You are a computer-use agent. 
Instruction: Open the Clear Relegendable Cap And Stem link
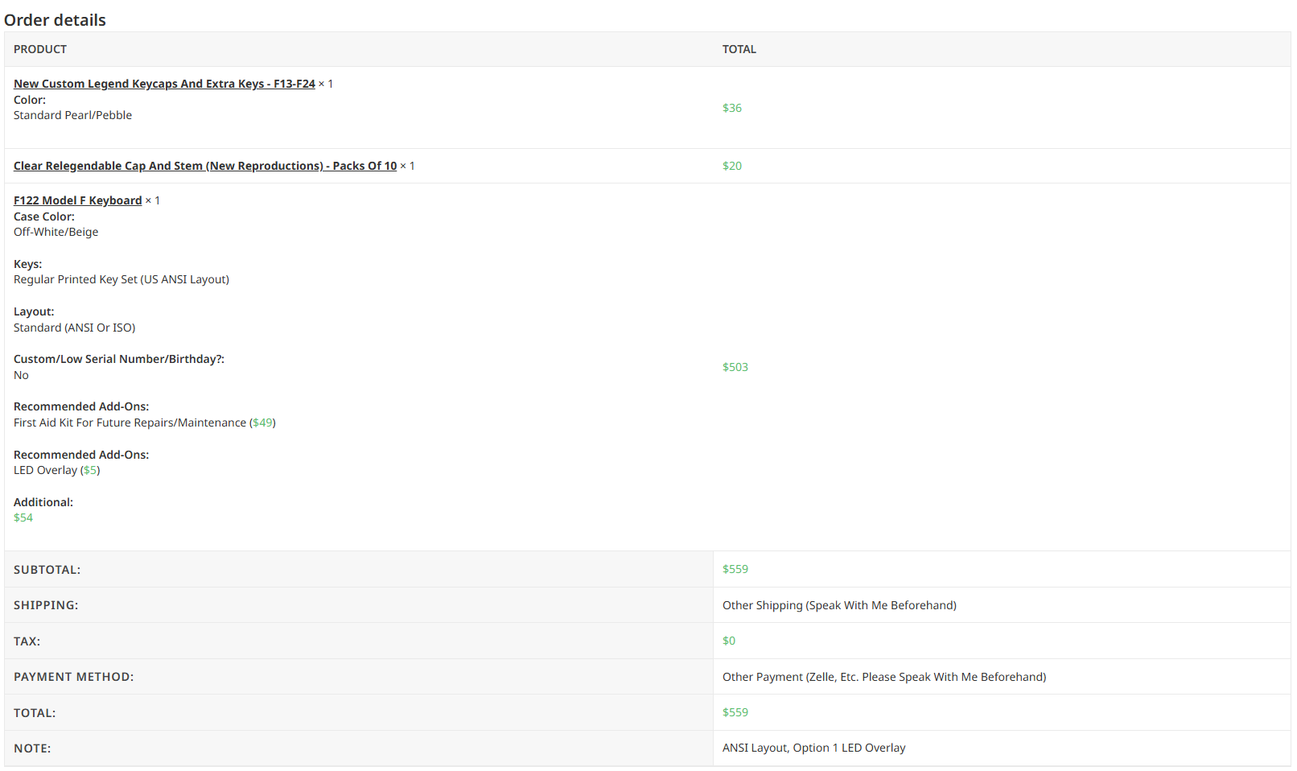(x=205, y=166)
